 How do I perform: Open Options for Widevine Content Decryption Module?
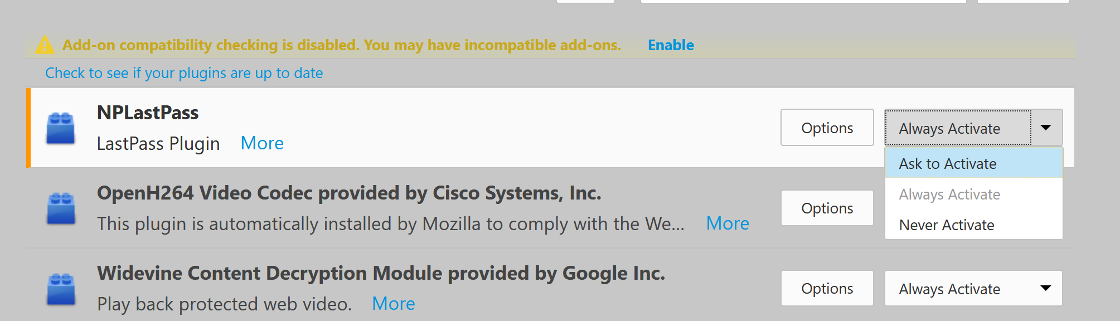tap(827, 288)
